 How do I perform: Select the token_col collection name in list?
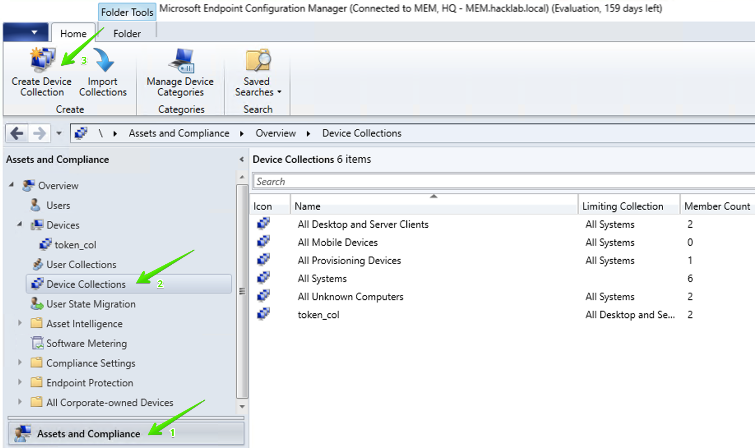(318, 314)
